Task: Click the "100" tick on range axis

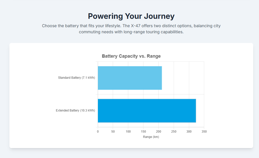Action: [x=128, y=132]
